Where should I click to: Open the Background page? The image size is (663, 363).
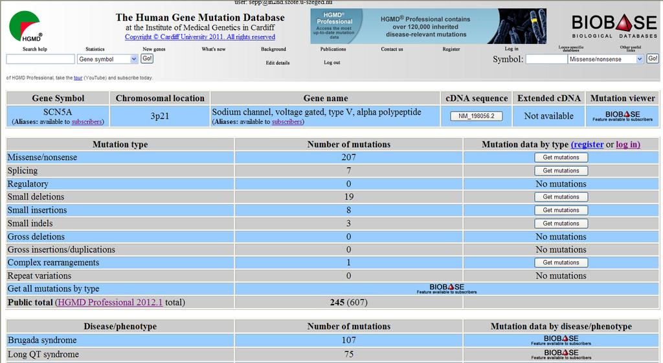pyautogui.click(x=273, y=49)
